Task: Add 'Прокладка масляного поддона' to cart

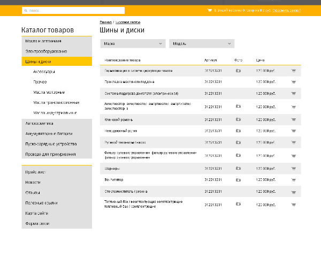Action: [294, 82]
